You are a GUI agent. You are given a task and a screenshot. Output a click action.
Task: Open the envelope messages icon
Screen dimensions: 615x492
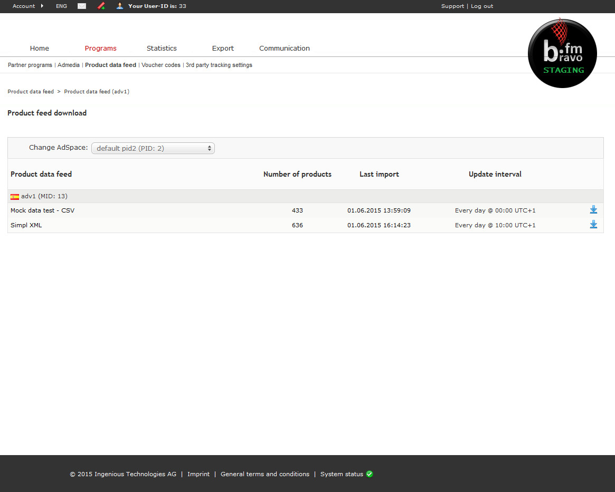[x=82, y=6]
